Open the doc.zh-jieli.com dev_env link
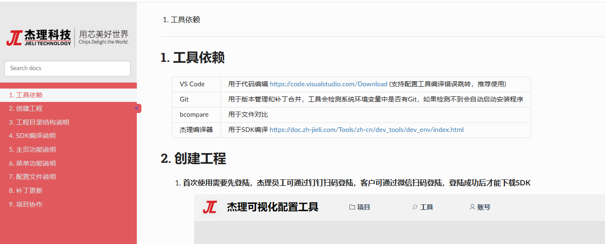 click(x=367, y=130)
